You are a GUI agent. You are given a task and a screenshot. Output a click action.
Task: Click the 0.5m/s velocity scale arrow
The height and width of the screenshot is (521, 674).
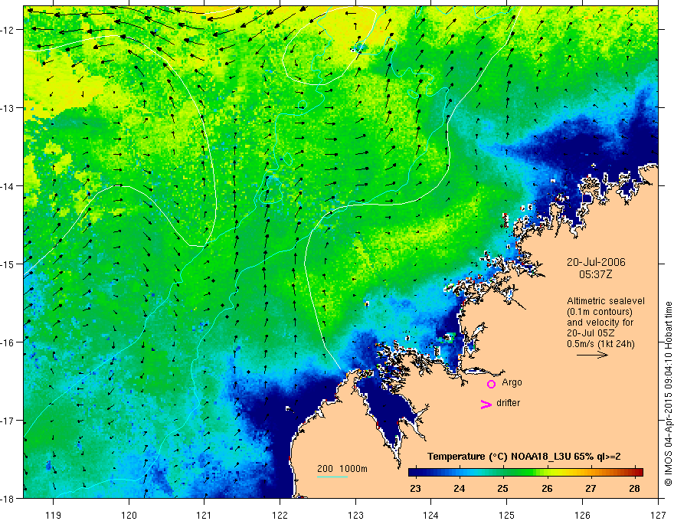click(x=592, y=355)
